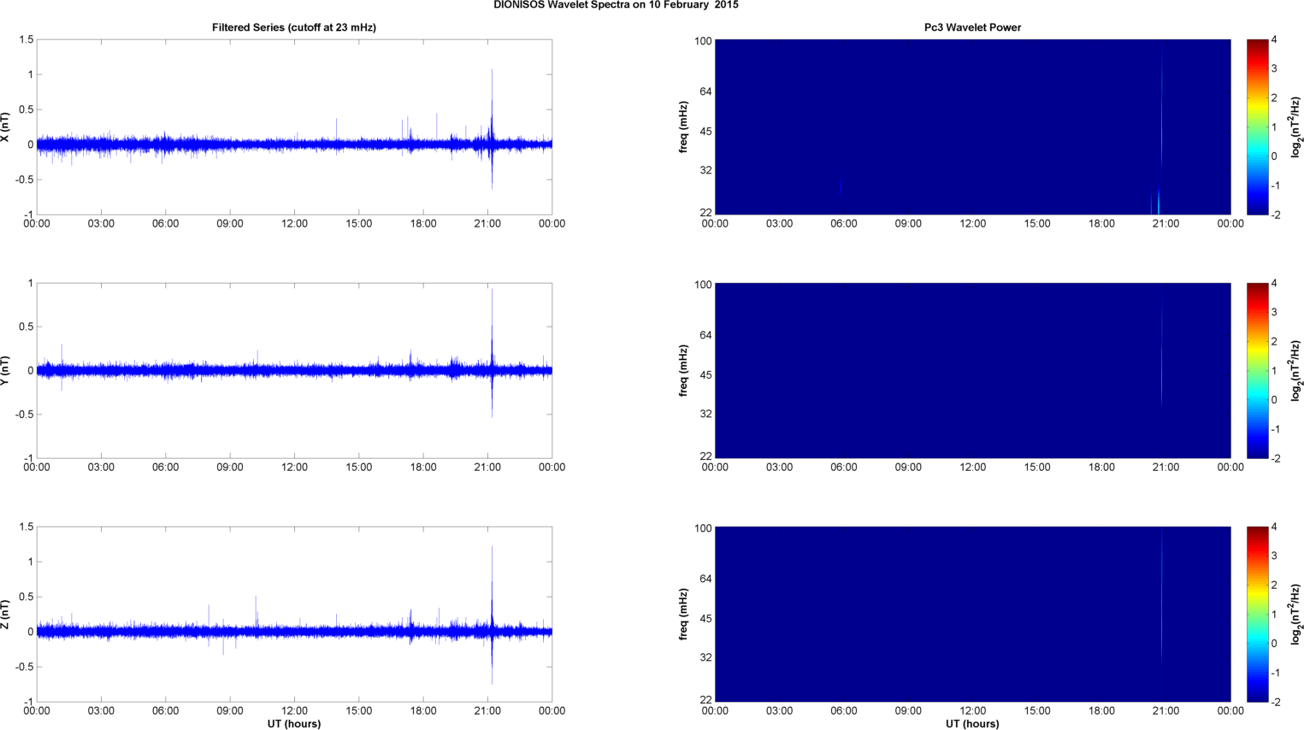Click the '15:00' tick under the middle wavelet spectrum

tap(1037, 468)
